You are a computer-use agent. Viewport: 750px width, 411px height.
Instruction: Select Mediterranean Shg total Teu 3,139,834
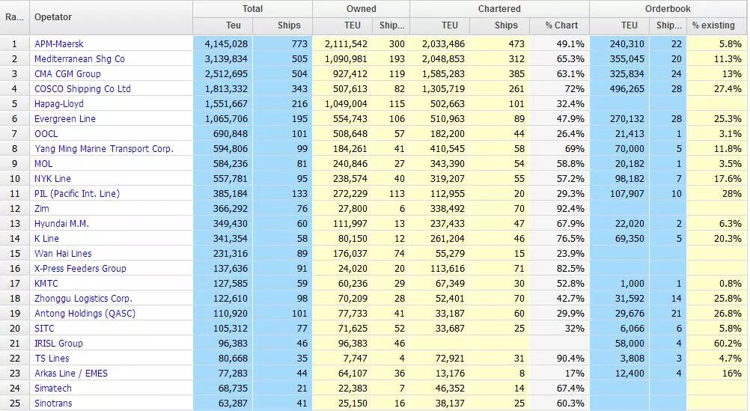226,59
